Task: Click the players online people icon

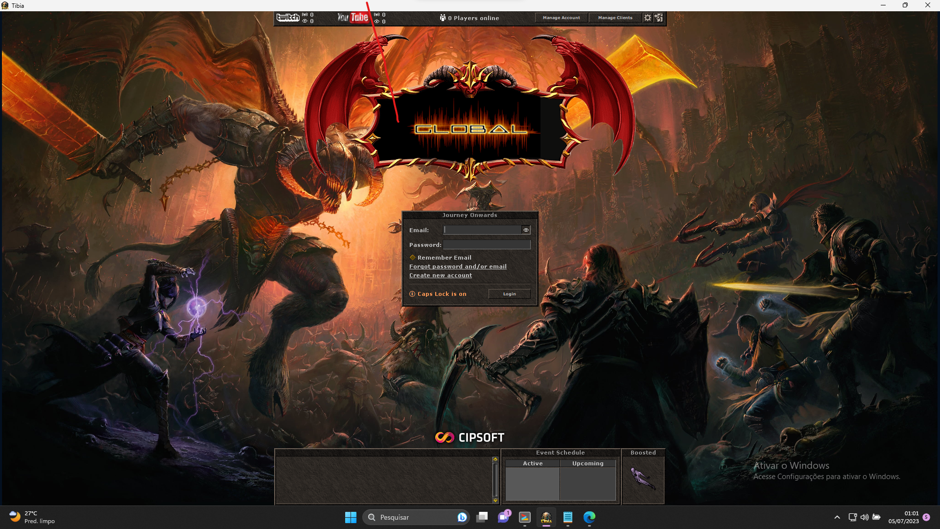Action: [x=443, y=18]
